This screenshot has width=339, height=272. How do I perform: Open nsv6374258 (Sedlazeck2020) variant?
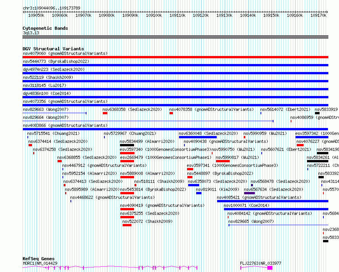click(x=62, y=149)
